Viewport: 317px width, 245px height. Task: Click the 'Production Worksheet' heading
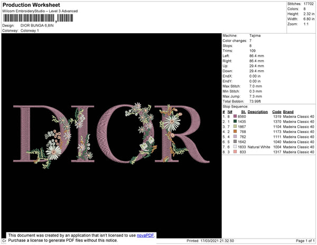click(x=31, y=5)
